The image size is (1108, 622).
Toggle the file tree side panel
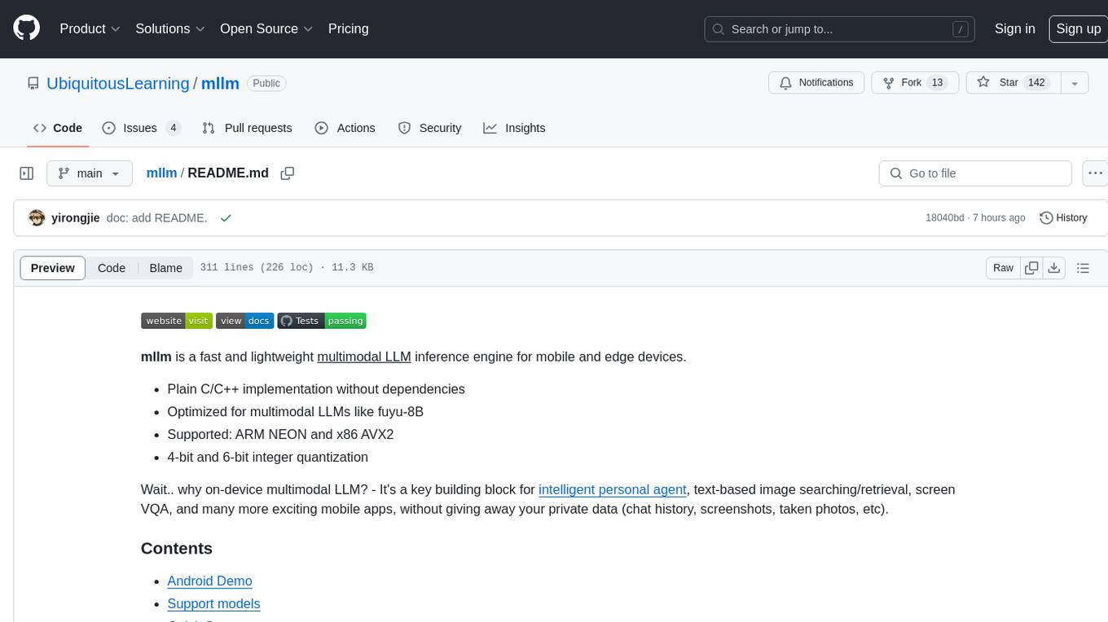tap(27, 173)
